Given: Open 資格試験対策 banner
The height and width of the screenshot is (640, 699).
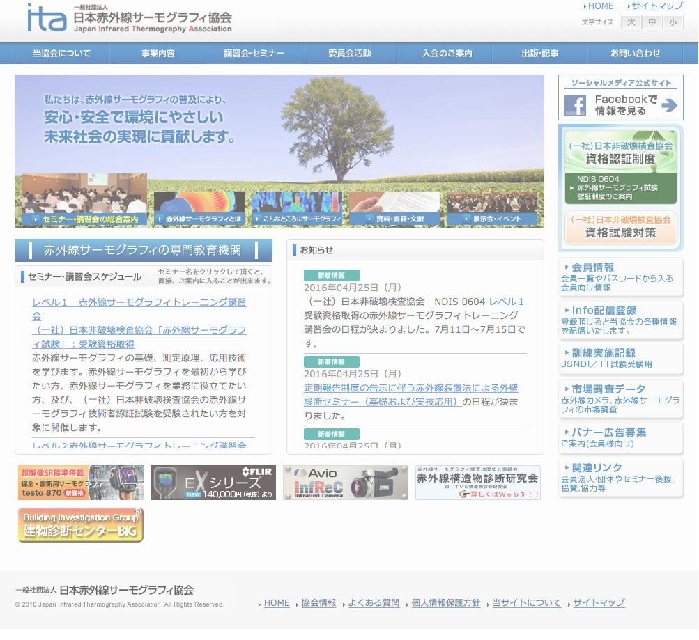Looking at the screenshot, I should (620, 227).
